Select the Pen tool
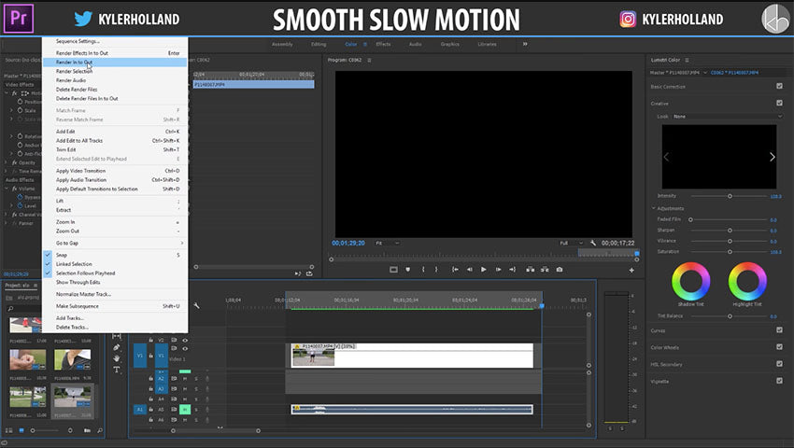 (x=117, y=347)
